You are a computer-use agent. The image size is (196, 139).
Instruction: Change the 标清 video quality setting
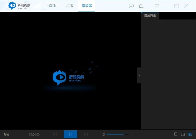pyautogui.click(x=7, y=134)
